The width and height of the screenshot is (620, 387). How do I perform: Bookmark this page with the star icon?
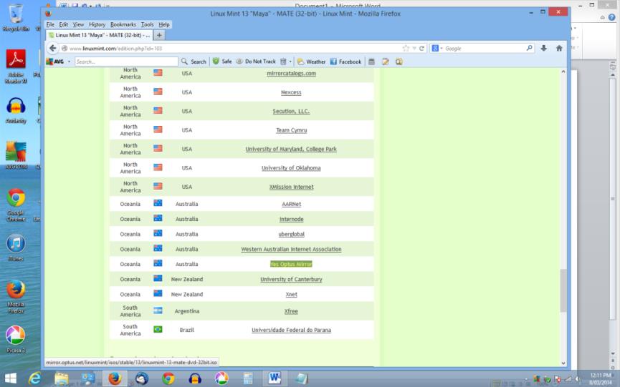pyautogui.click(x=406, y=48)
